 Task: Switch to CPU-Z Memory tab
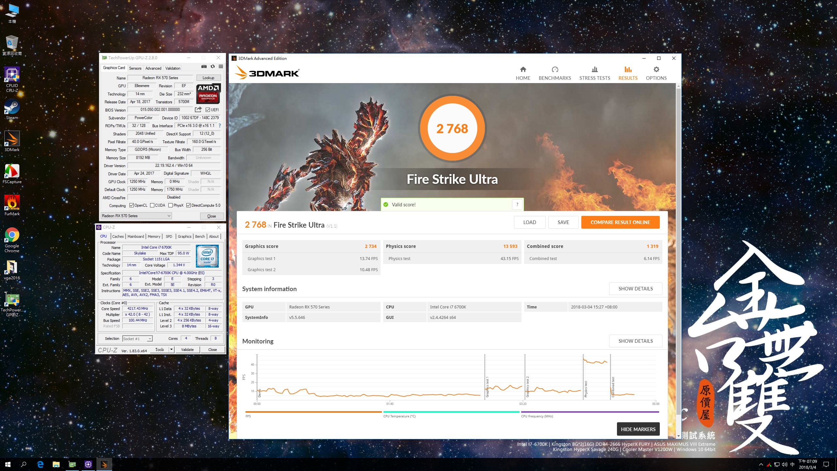[154, 236]
